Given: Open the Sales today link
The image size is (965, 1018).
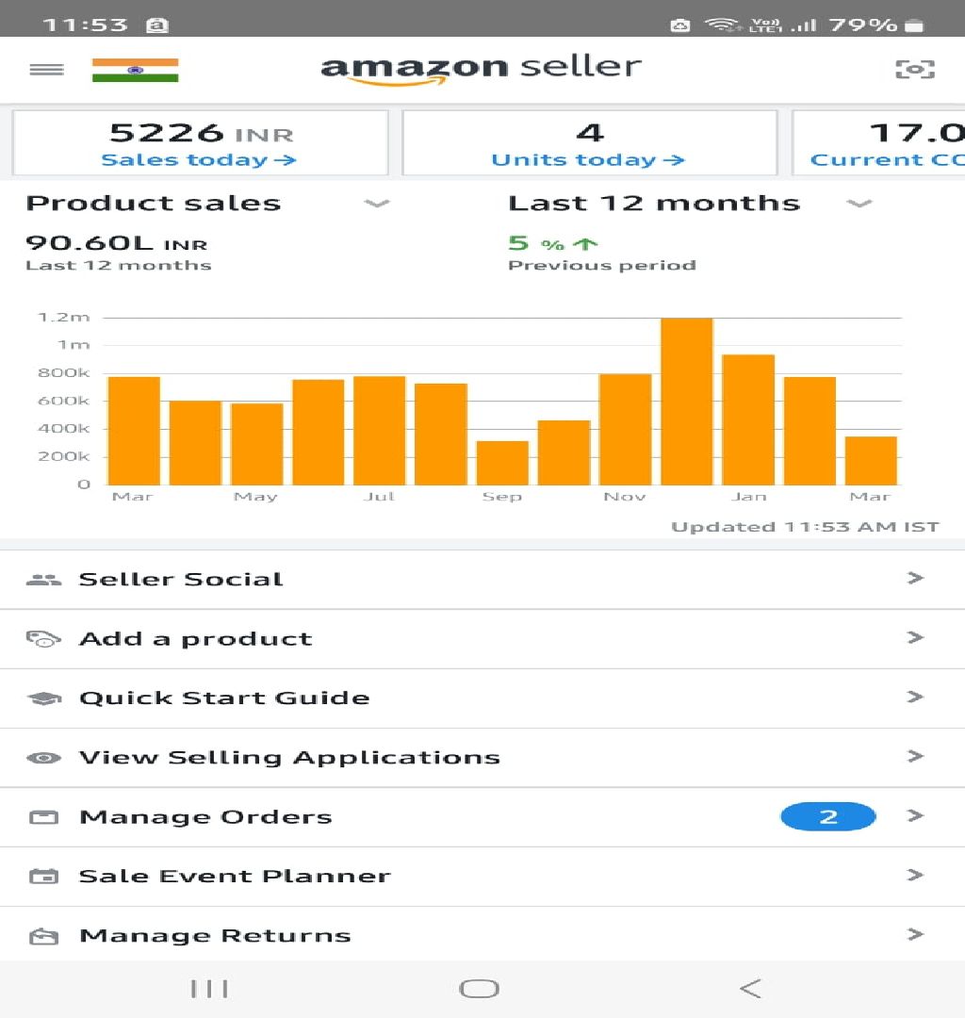Looking at the screenshot, I should coord(199,159).
